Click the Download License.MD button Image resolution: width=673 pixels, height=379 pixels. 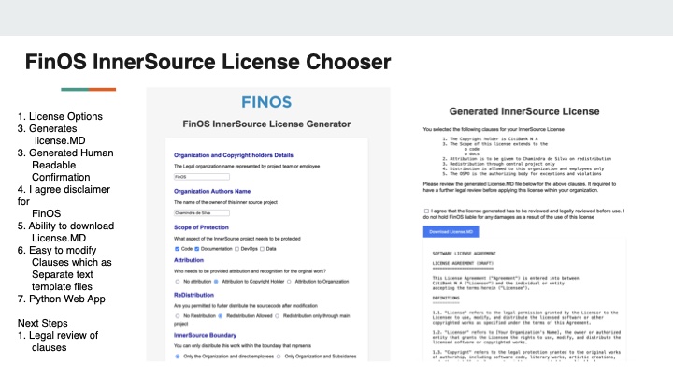[451, 232]
